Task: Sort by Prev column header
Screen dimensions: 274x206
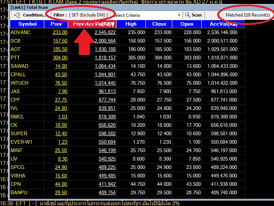Action: (56, 24)
